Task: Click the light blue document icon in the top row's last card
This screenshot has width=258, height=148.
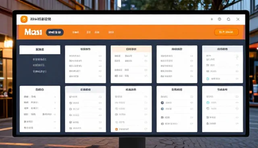Action: [208, 79]
